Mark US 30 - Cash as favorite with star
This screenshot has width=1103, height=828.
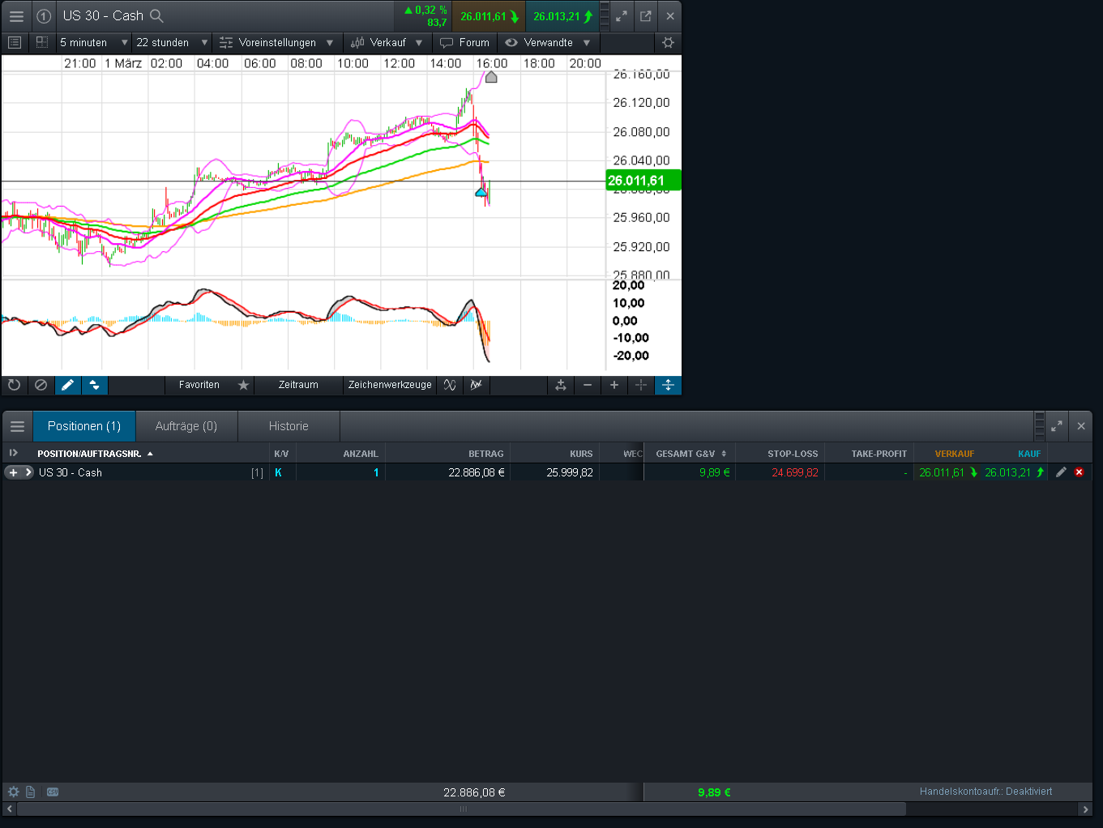242,385
